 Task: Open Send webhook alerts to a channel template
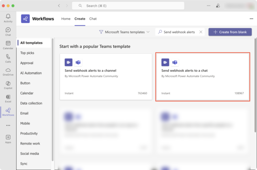pyautogui.click(x=106, y=77)
